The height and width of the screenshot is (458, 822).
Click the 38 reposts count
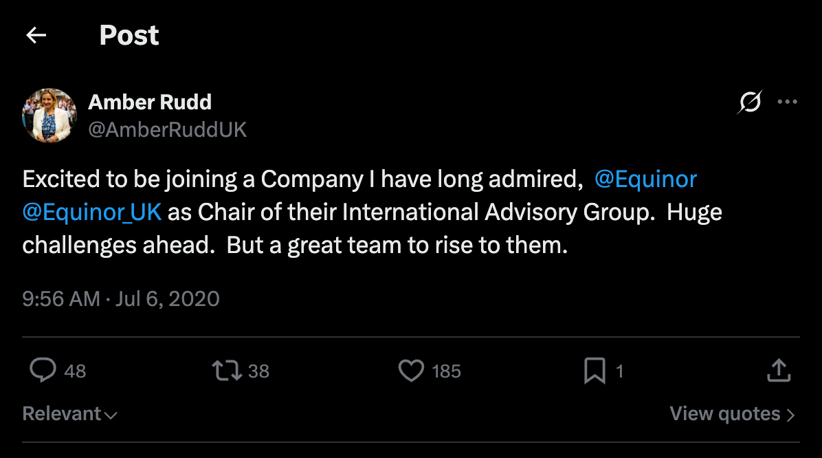[x=258, y=371]
